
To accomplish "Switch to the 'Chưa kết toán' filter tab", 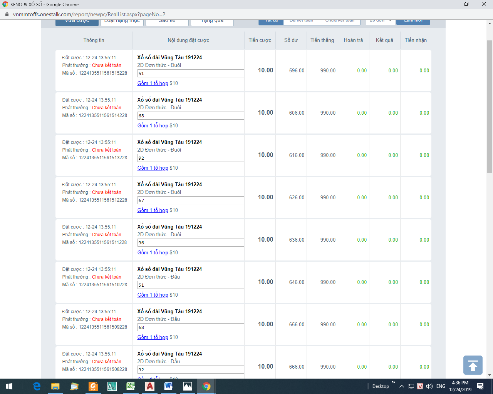I will (340, 21).
